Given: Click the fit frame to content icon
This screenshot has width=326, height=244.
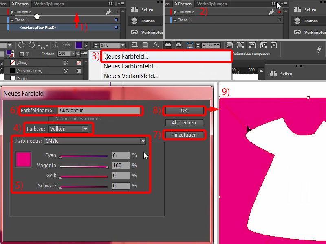Looking at the screenshot, I should pyautogui.click(x=263, y=45).
